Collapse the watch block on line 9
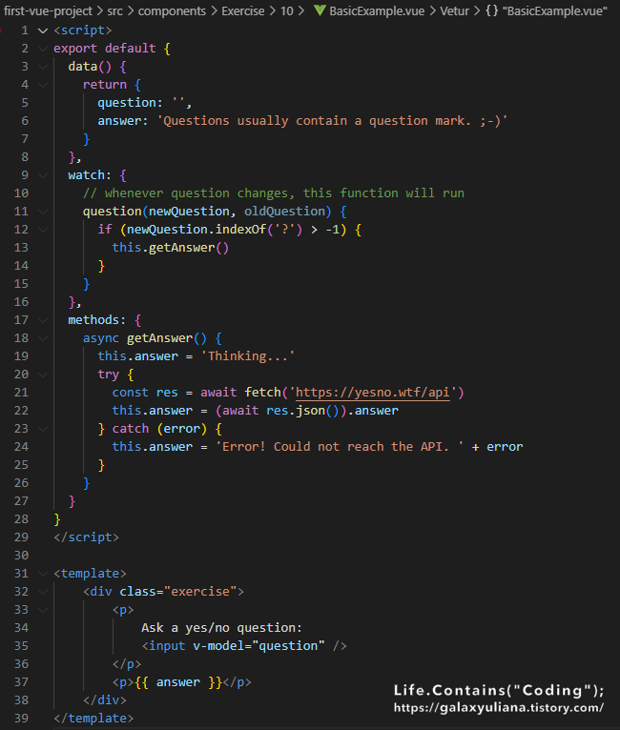The width and height of the screenshot is (620, 730). (x=43, y=175)
